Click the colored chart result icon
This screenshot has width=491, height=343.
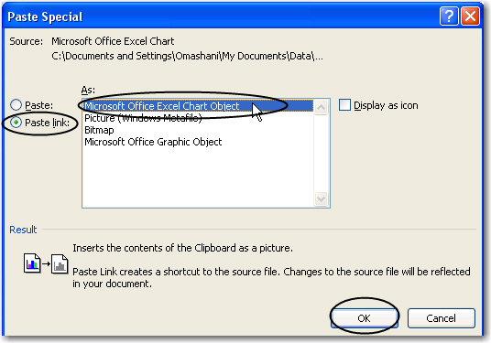coord(32,263)
